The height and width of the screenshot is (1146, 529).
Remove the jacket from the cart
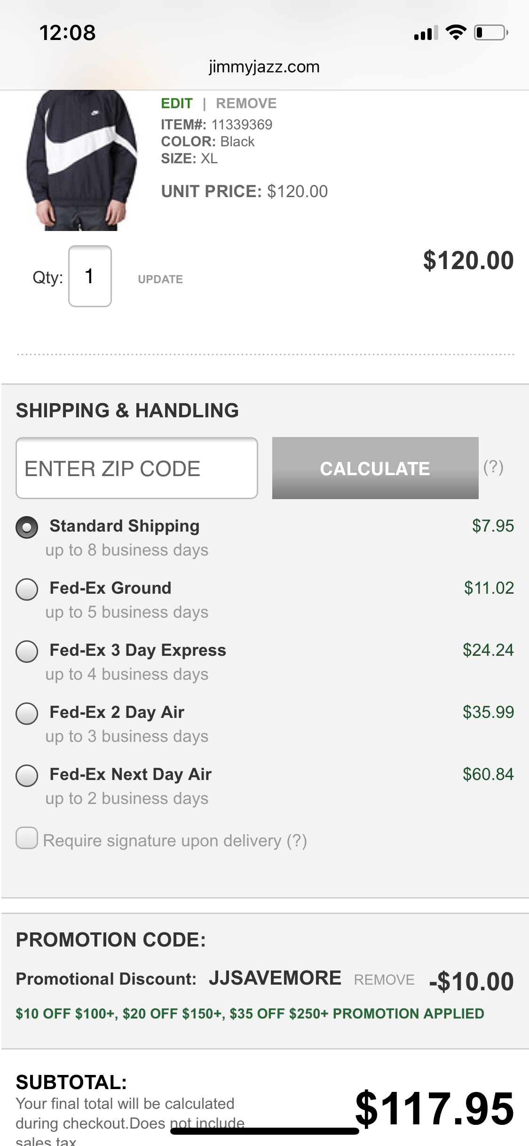pos(246,103)
